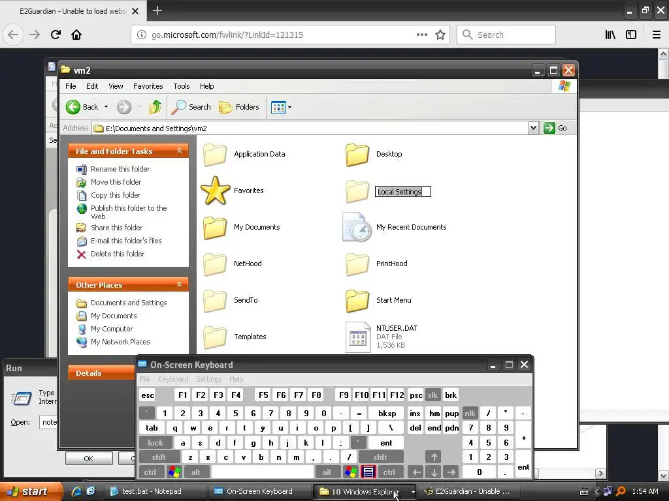This screenshot has height=501, width=669.
Task: Click the context menu key on keyboard
Action: click(x=368, y=472)
